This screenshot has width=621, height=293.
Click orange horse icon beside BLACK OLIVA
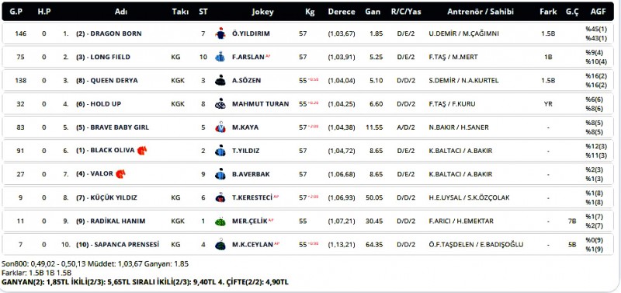[142, 150]
